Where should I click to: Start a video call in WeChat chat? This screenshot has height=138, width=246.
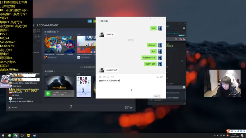tap(161, 77)
